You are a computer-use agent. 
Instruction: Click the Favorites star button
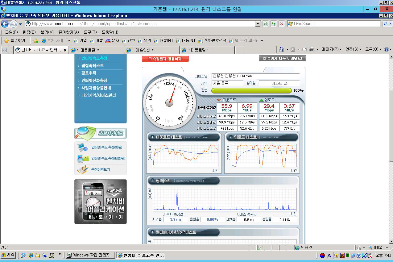click(x=15, y=41)
